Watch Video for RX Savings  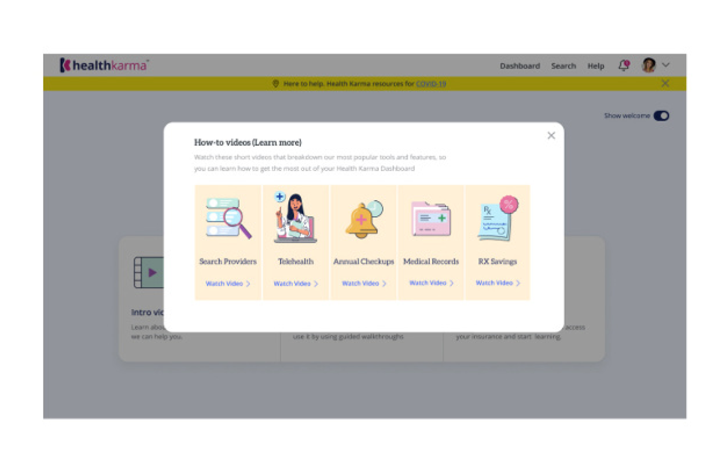pos(498,283)
